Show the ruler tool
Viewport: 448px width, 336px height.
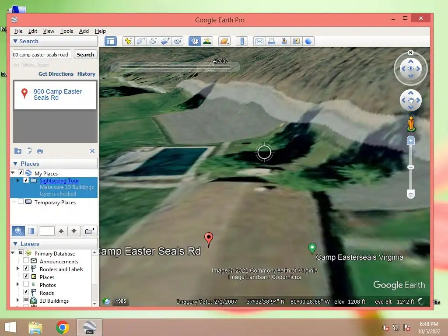pos(241,41)
